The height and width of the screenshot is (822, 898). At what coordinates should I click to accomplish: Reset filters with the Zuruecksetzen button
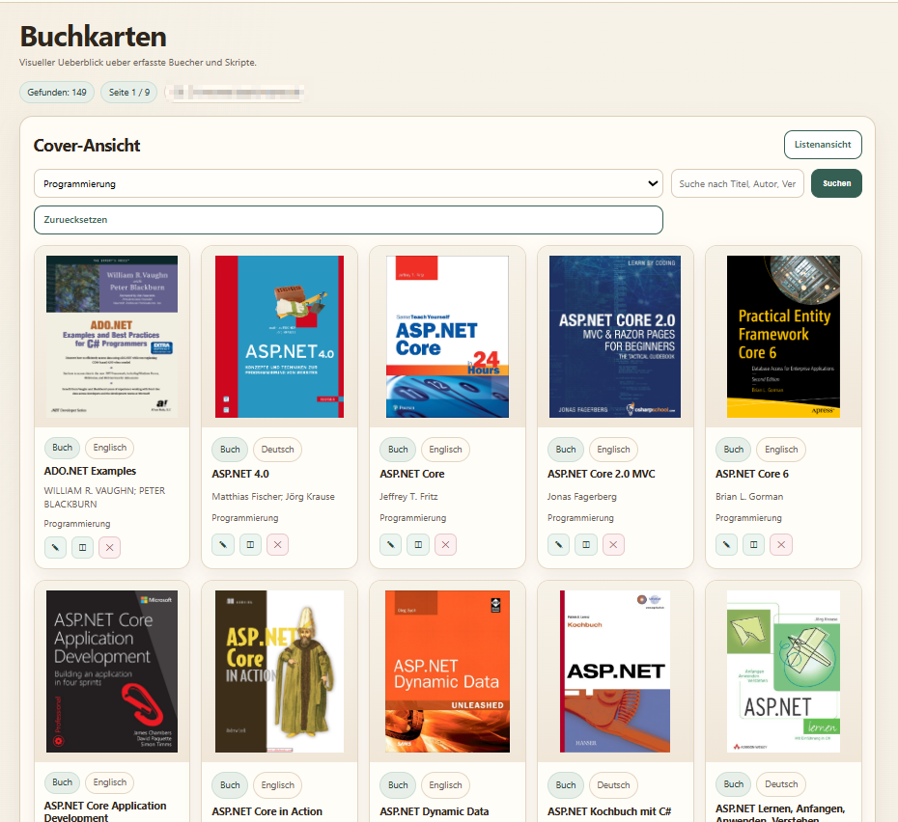coord(348,220)
